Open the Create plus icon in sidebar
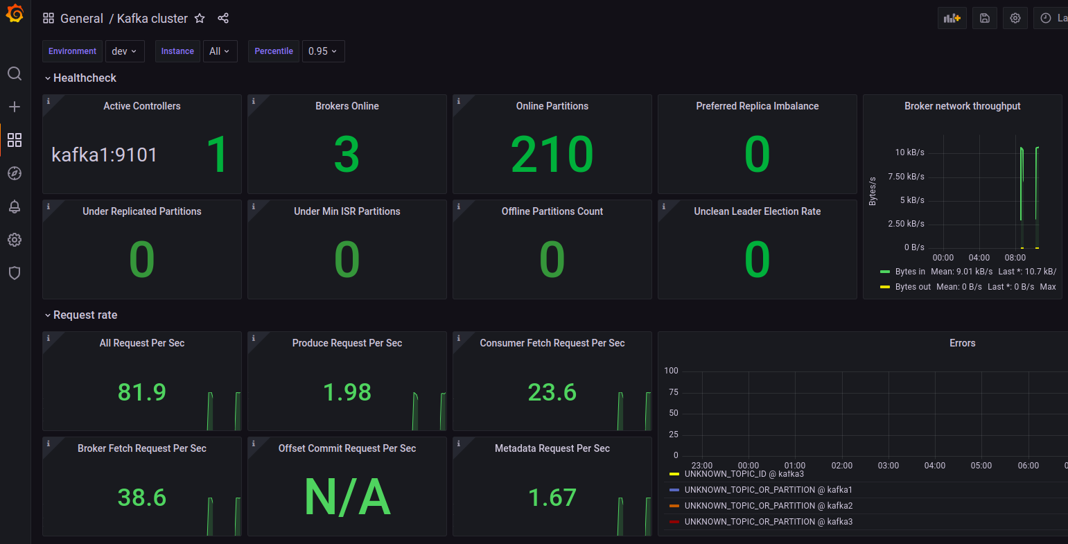 15,107
